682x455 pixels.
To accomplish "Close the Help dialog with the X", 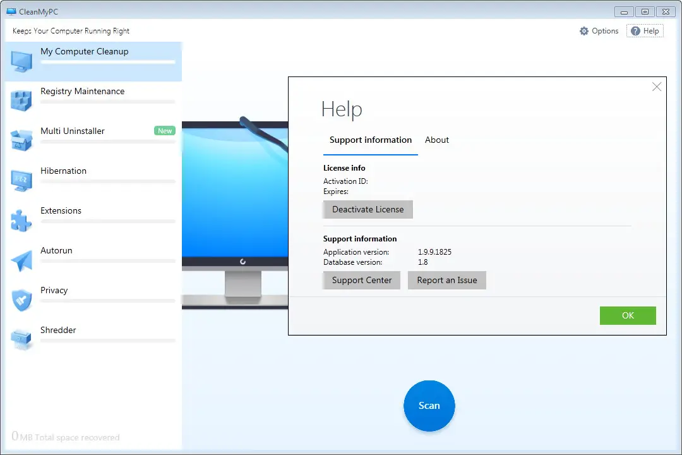I will click(x=657, y=87).
